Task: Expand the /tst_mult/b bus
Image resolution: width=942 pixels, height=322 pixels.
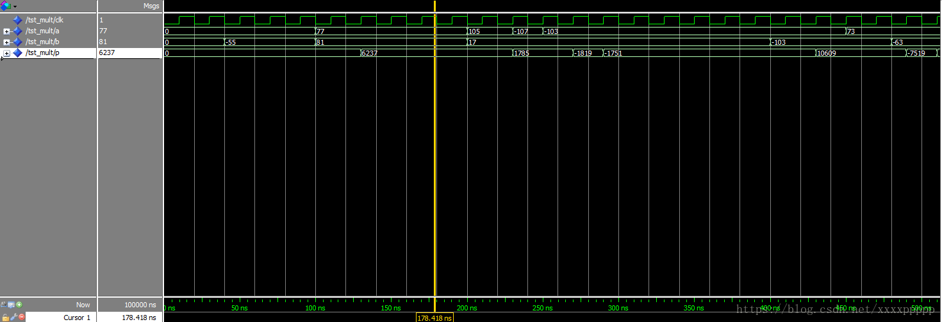Action: [x=6, y=42]
